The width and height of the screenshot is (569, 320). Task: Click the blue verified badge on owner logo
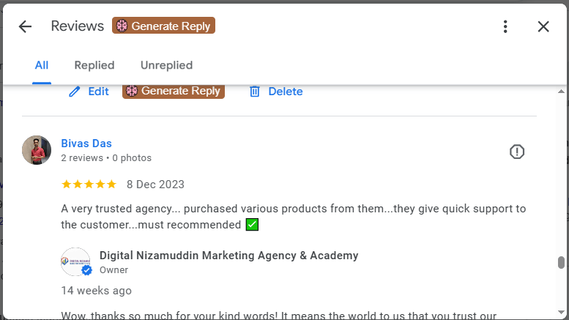point(86,271)
